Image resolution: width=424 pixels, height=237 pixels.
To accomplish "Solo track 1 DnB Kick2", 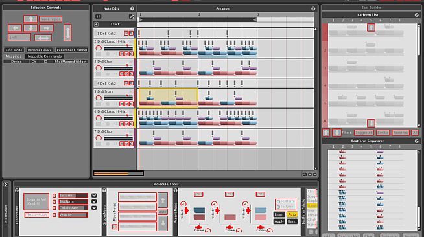I will [131, 34].
